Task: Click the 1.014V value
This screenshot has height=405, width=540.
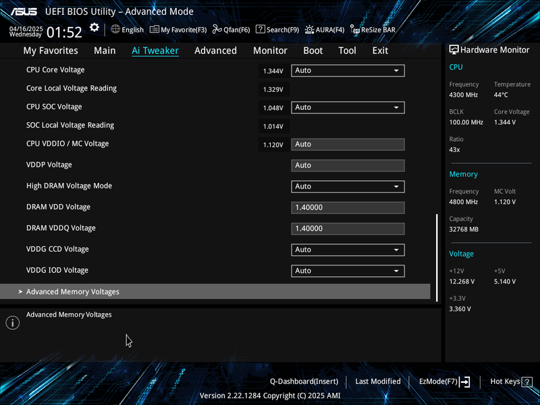Action: coord(273,126)
